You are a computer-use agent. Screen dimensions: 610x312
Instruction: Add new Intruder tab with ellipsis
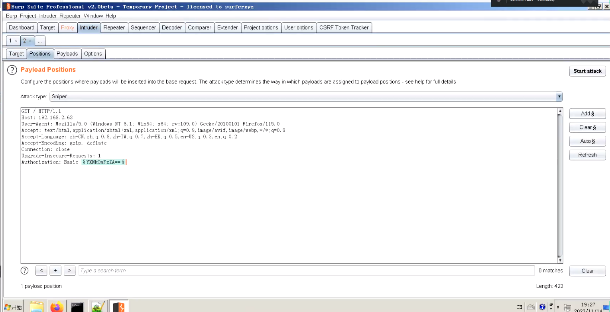coord(40,41)
